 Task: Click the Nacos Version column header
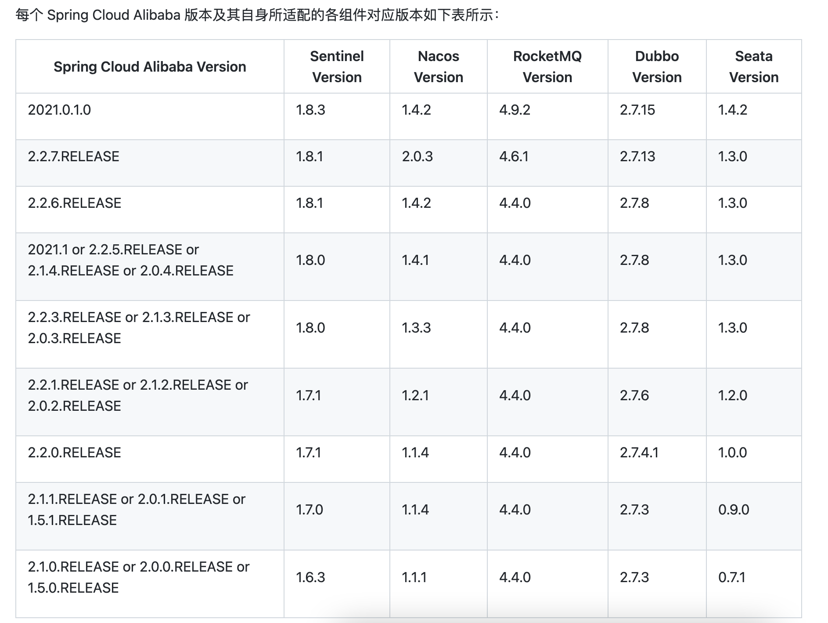(x=438, y=67)
